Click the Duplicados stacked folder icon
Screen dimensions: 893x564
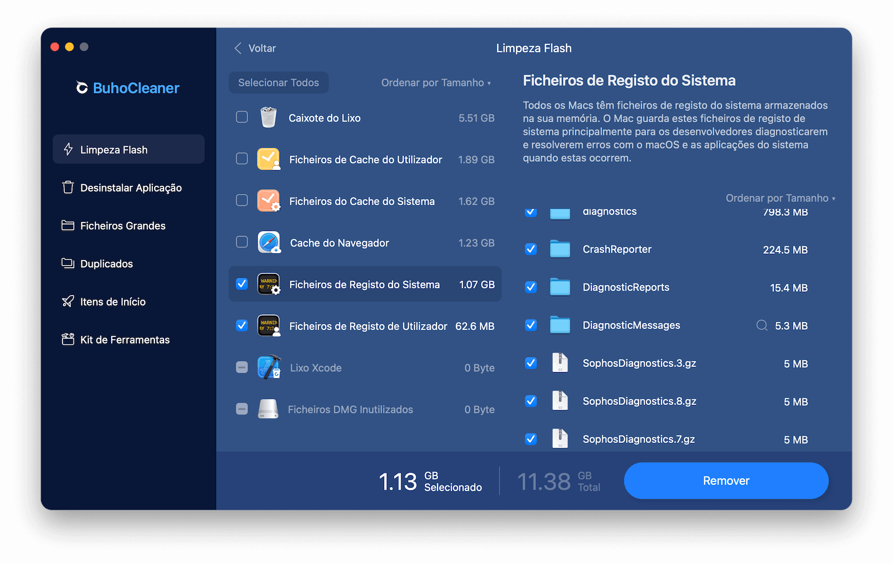tap(68, 263)
